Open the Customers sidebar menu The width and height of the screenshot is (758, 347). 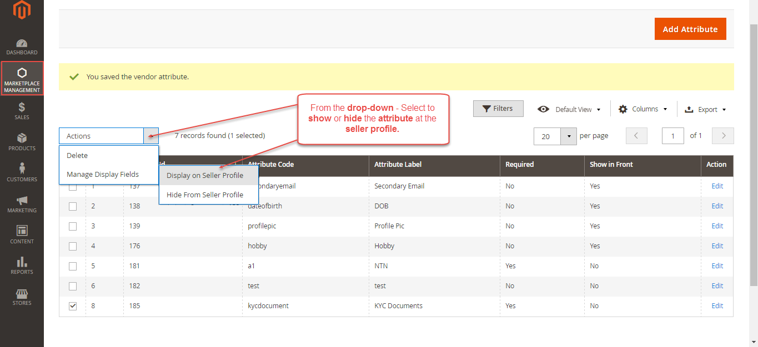pyautogui.click(x=22, y=172)
